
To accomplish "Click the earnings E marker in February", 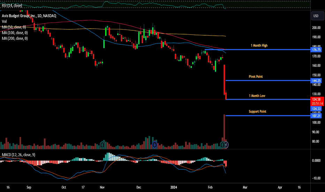I will [222, 145].
